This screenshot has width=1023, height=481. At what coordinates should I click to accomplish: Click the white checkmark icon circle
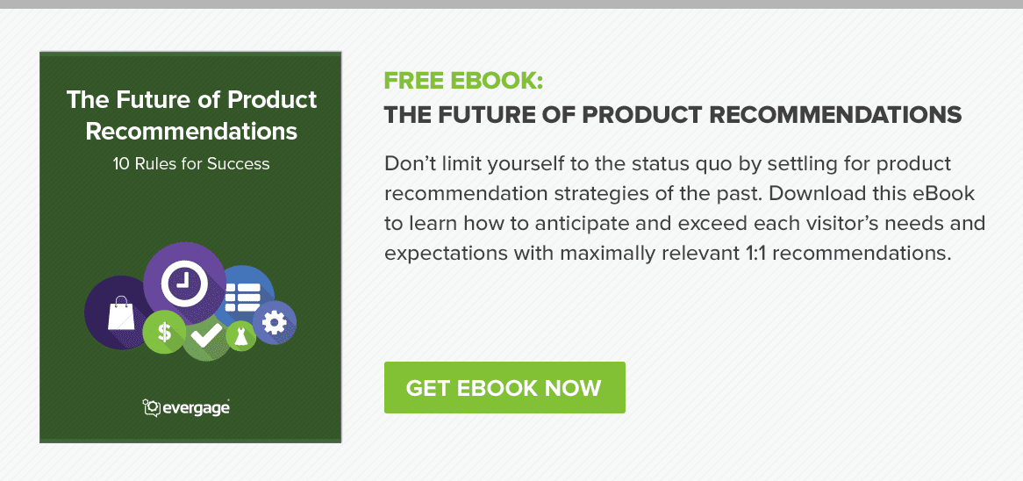[207, 337]
